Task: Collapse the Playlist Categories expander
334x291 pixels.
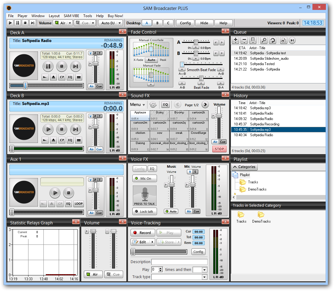Action: [x=244, y=167]
